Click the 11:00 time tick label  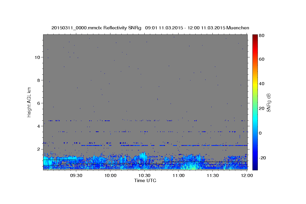(x=178, y=176)
